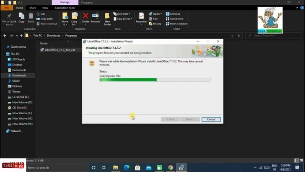The image size is (305, 172).
Task: Click the installation progress bar
Action: (x=155, y=80)
